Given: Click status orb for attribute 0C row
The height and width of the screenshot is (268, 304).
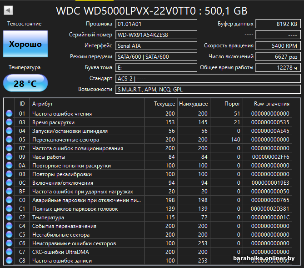Looking at the screenshot, I should [x=9, y=182].
